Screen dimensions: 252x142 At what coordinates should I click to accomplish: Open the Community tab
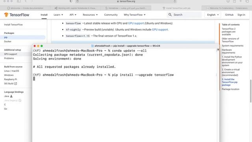111,15
